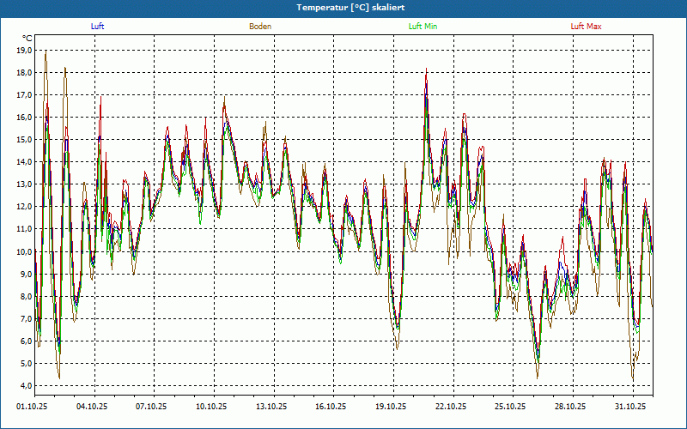Image resolution: width=687 pixels, height=429 pixels.
Task: Click the 13.10.25 date label
Action: pos(271,407)
